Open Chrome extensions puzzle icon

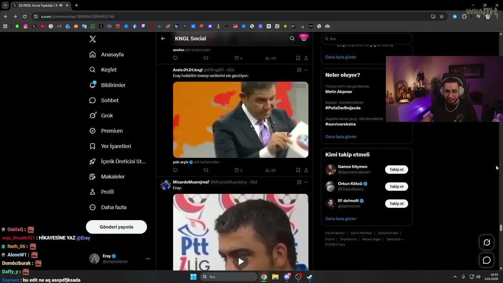pyautogui.click(x=464, y=17)
